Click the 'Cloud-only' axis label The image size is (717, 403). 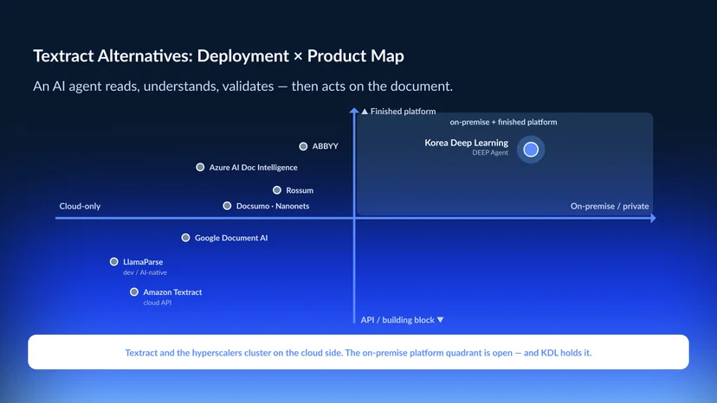[x=80, y=206]
